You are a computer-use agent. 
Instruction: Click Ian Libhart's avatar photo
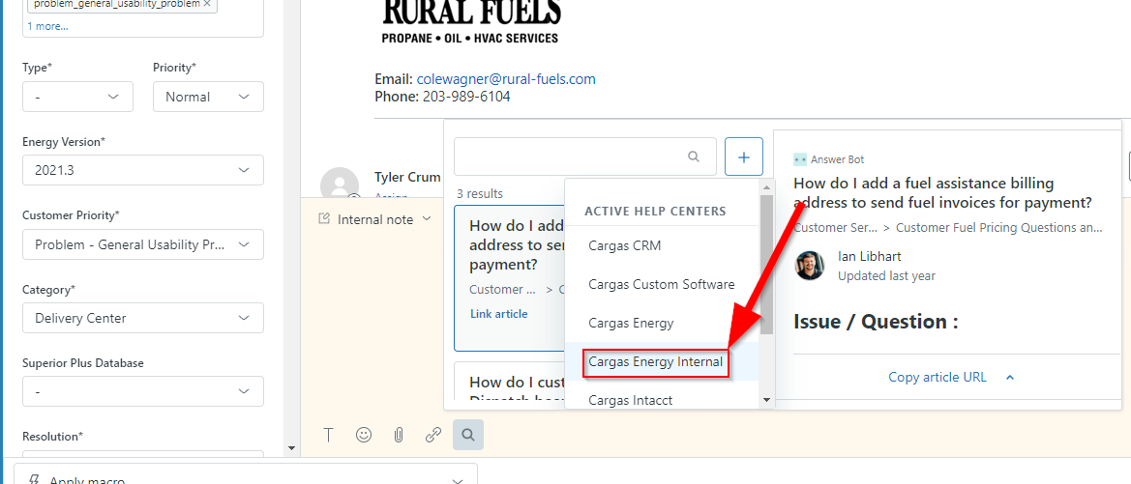[809, 265]
